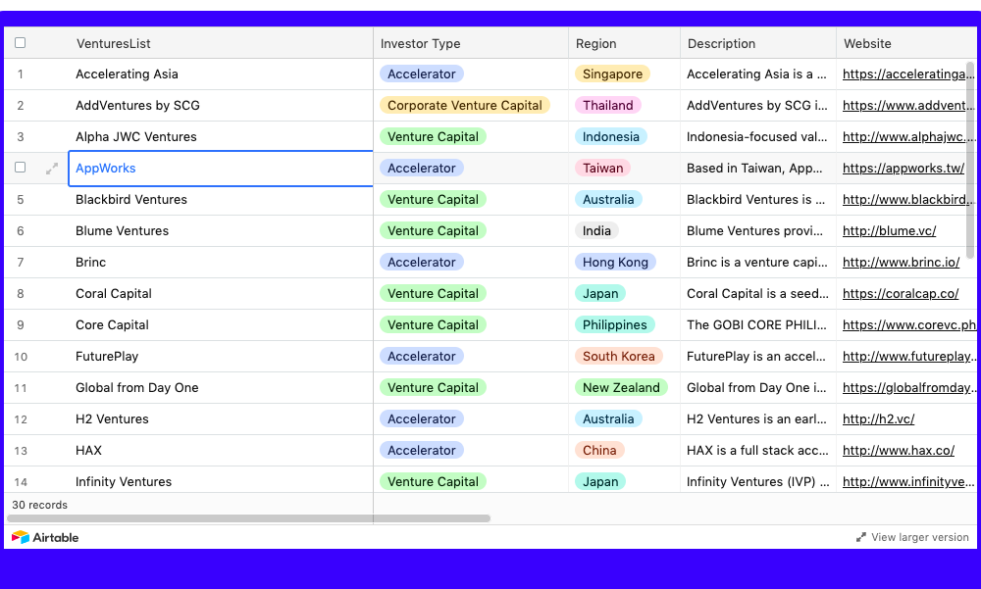Open the hax.co link

(x=899, y=450)
